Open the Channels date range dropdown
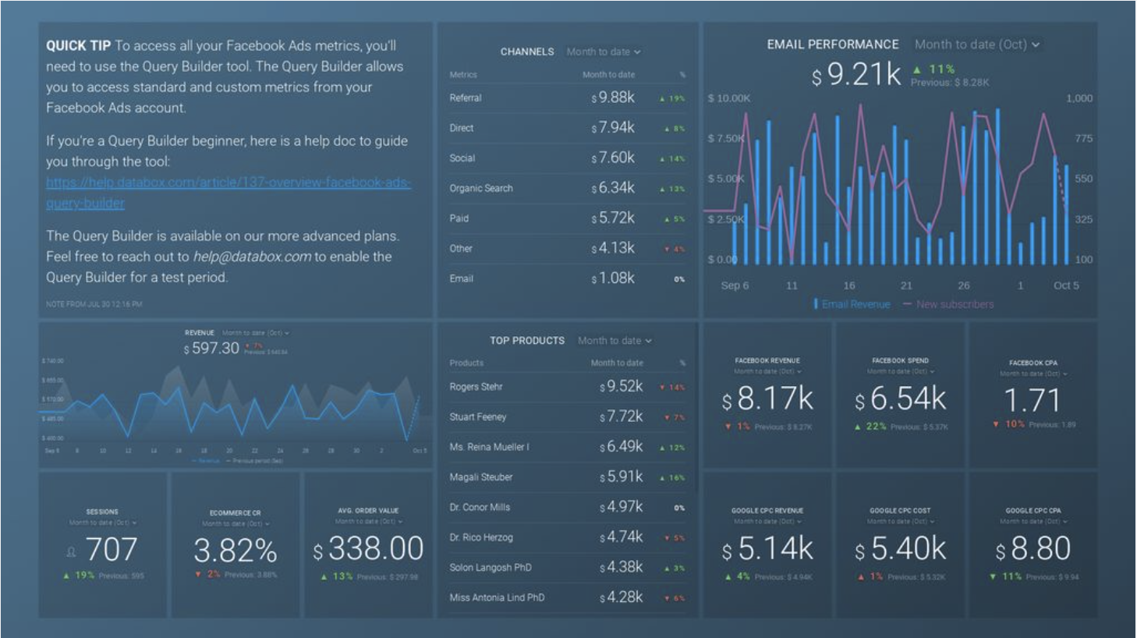1137x638 pixels. [x=604, y=51]
